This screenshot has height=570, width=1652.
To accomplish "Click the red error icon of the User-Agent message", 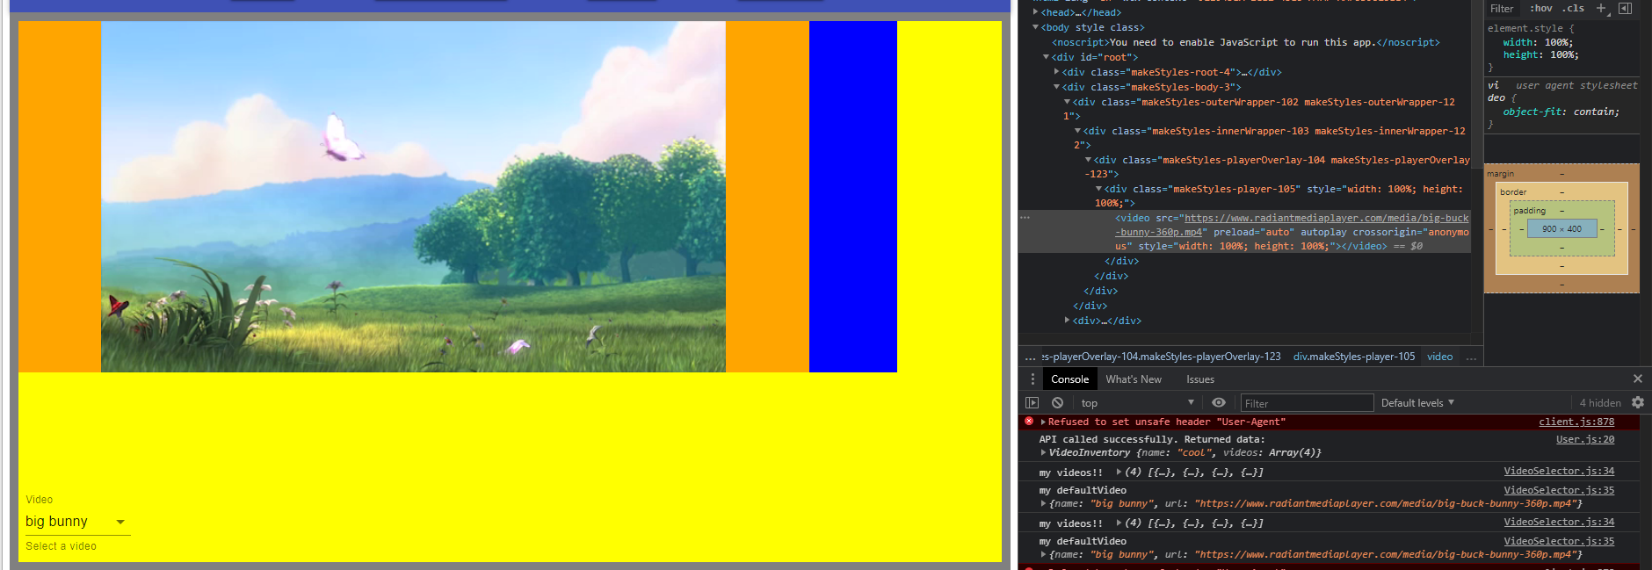I will coord(1029,422).
